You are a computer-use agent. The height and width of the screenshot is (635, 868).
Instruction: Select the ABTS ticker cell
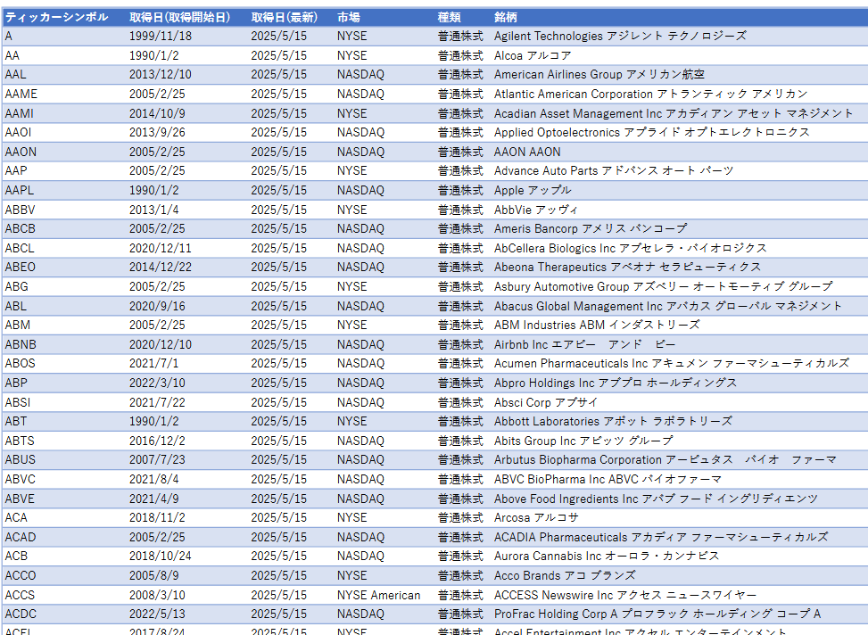click(x=20, y=441)
